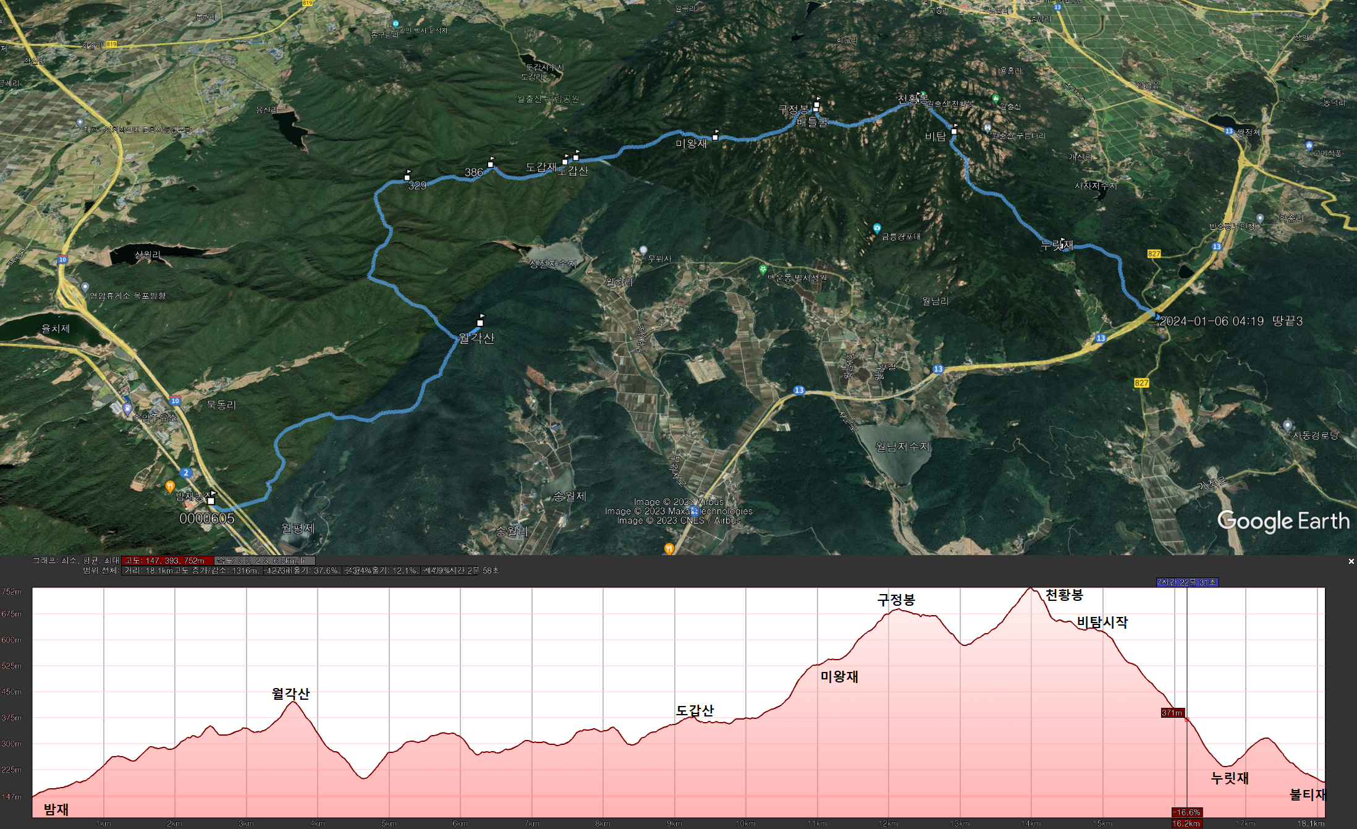The height and width of the screenshot is (829, 1357).
Task: Click the 7시간 22분 31초 time label
Action: click(1186, 582)
